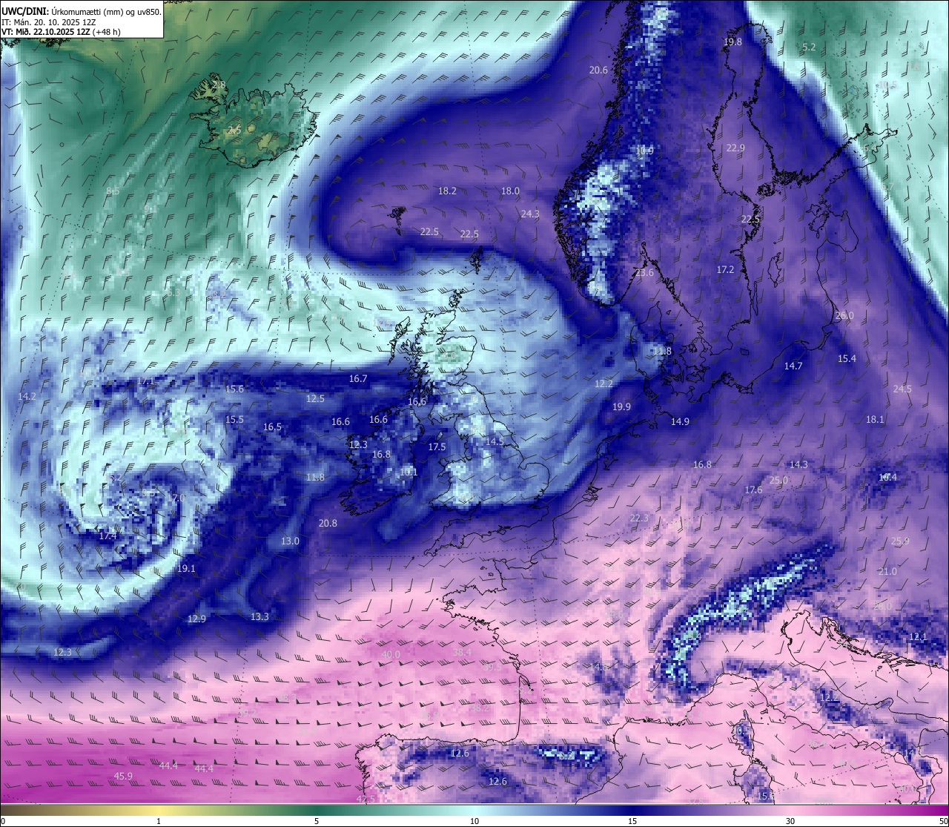Click the 13.0 value south of Ireland

290,541
